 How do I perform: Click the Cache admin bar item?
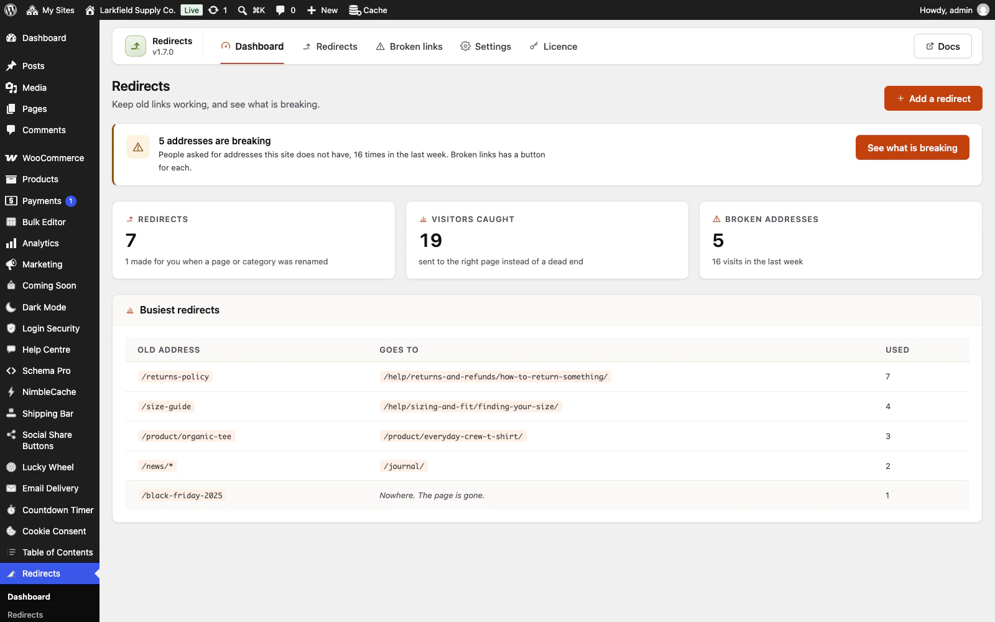[x=368, y=10]
